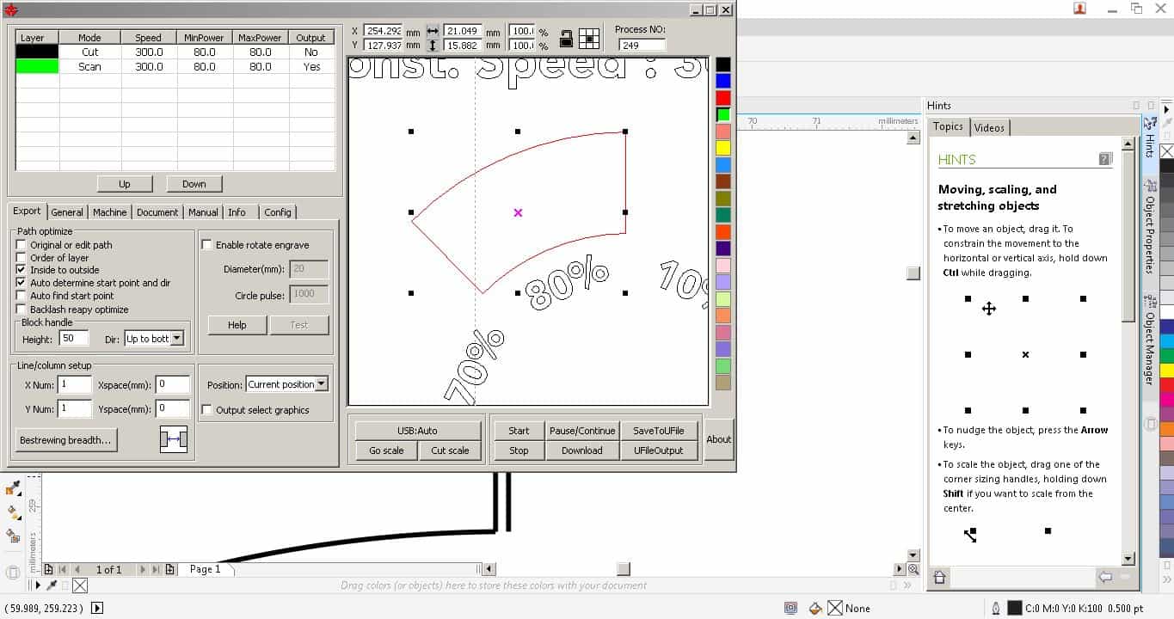Image resolution: width=1174 pixels, height=619 pixels.
Task: Click the Download button
Action: click(582, 450)
